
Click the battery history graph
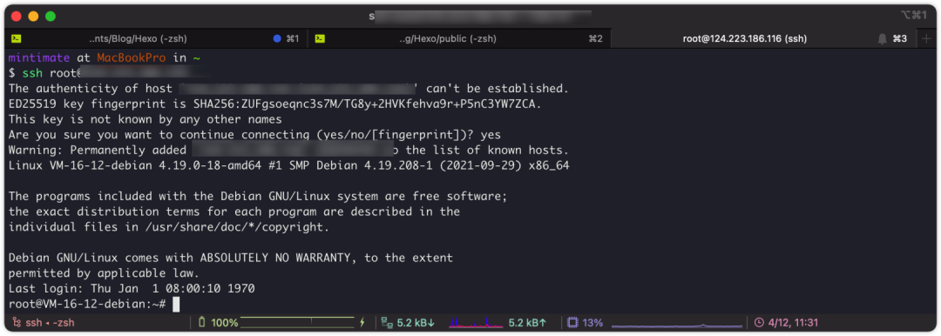(298, 323)
